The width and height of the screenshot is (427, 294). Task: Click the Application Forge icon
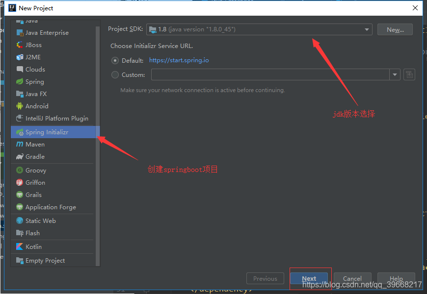point(20,207)
